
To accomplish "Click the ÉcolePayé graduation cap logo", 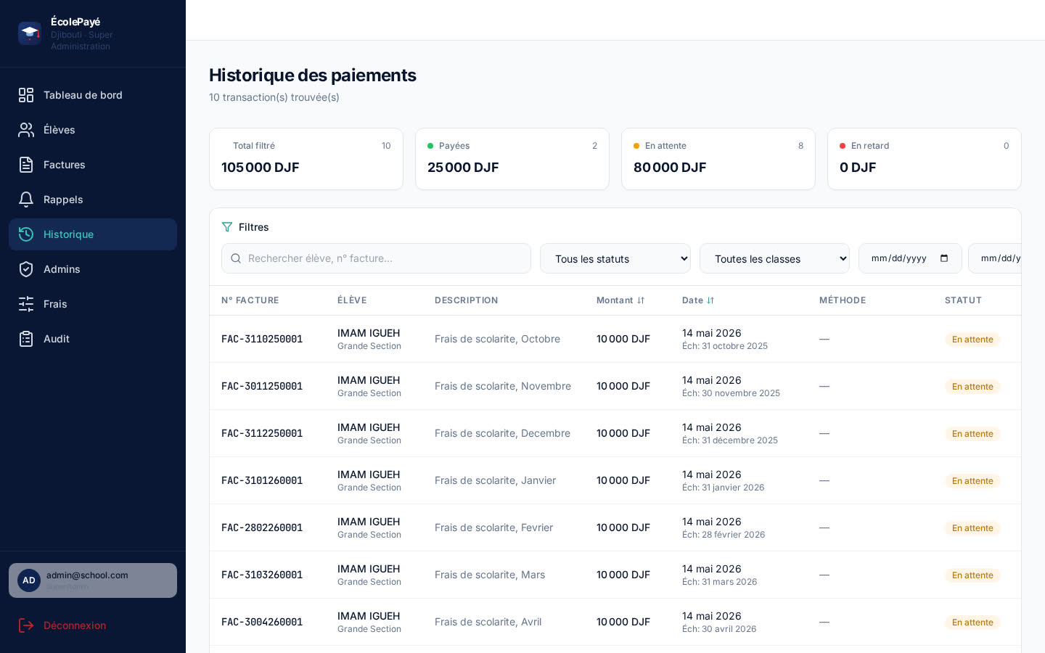I will (30, 33).
